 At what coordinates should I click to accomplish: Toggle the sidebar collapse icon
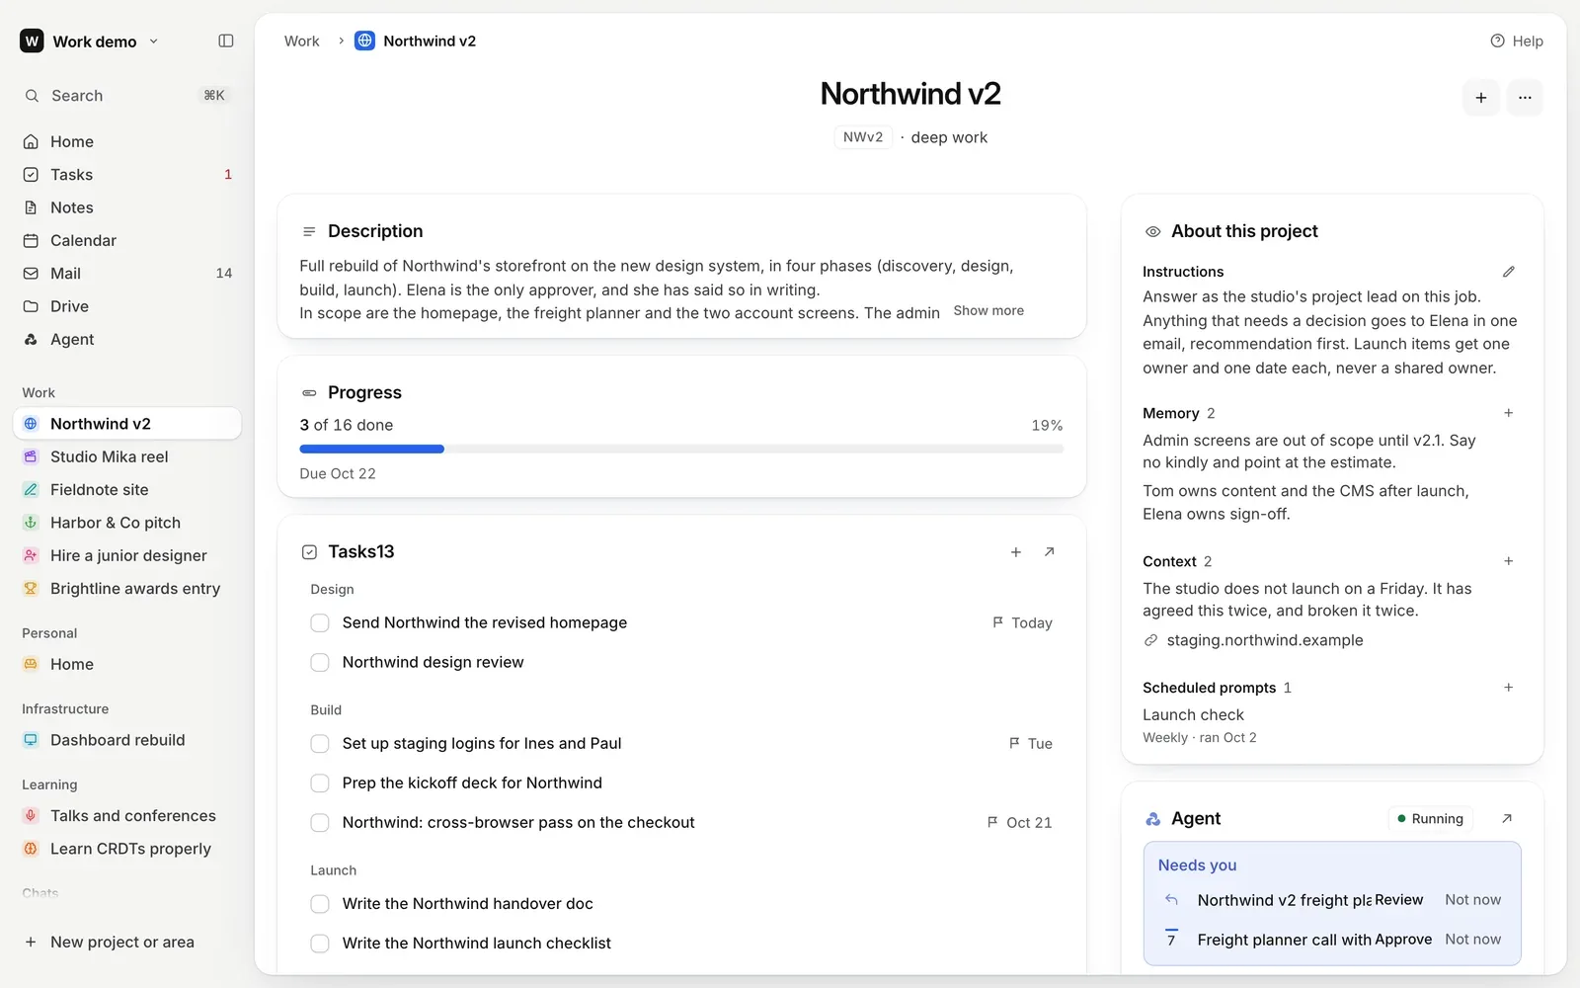click(x=226, y=41)
